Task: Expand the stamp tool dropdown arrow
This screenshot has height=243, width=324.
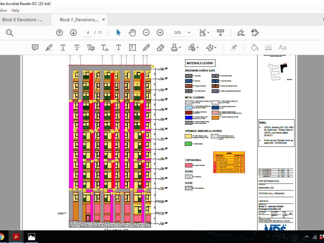Action: tap(180, 48)
